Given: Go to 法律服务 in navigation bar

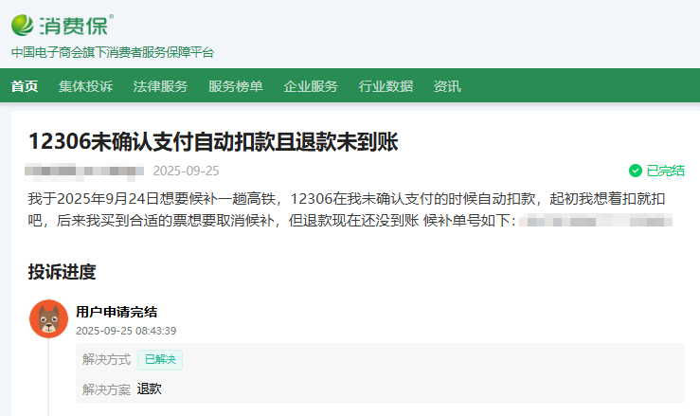Looking at the screenshot, I should pos(161,86).
